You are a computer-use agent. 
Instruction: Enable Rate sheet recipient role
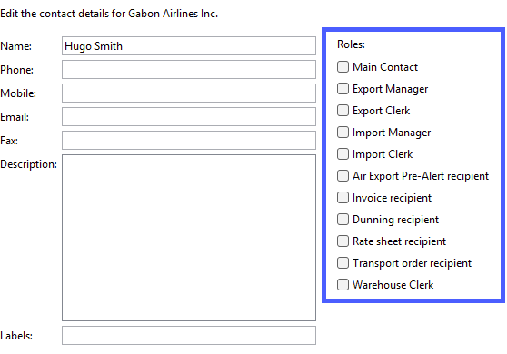(x=343, y=241)
